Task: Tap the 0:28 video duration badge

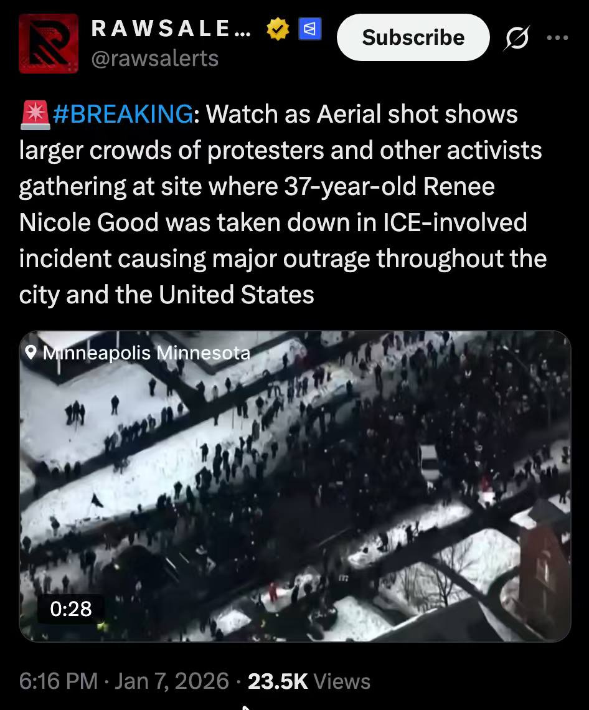Action: tap(70, 609)
